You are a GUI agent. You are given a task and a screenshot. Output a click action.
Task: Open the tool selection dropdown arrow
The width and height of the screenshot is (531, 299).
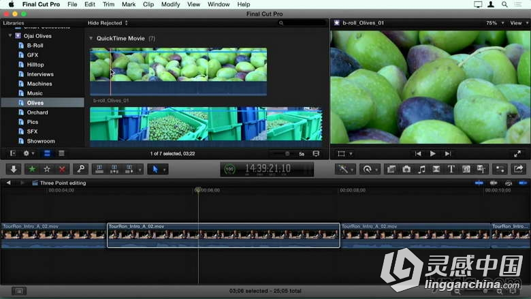[x=164, y=170]
